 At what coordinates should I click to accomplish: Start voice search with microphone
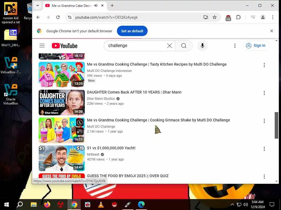coord(202,46)
